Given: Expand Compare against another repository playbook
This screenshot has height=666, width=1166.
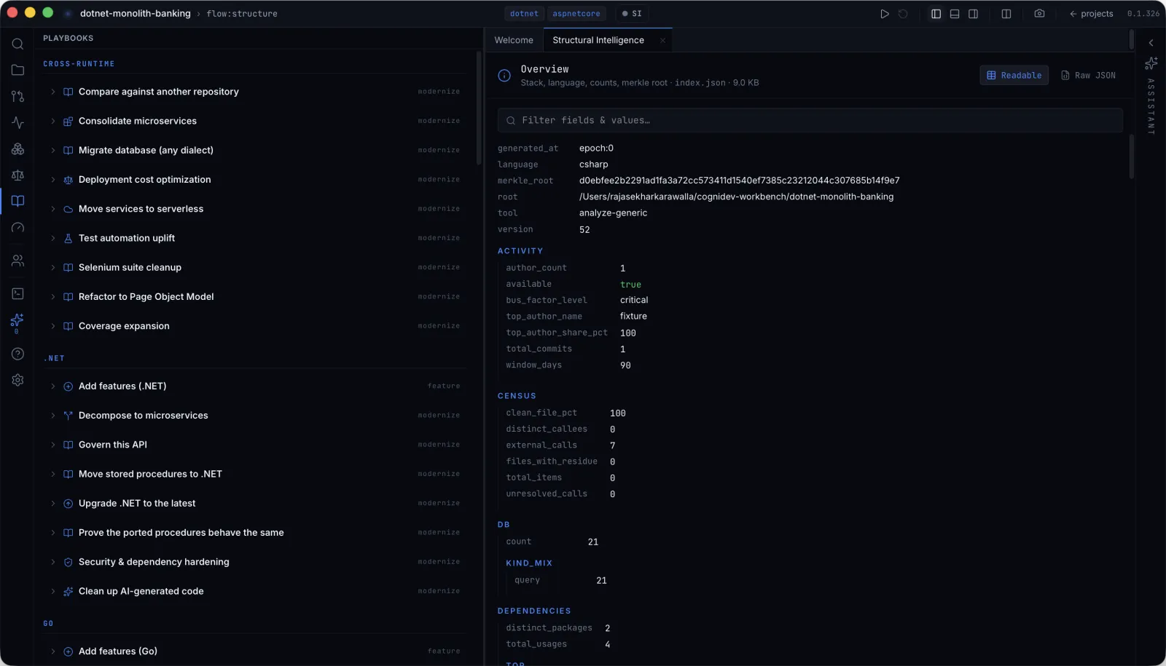Looking at the screenshot, I should 254,92.
